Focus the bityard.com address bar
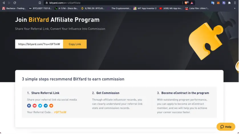The width and height of the screenshot is (239, 134). coord(113,3)
